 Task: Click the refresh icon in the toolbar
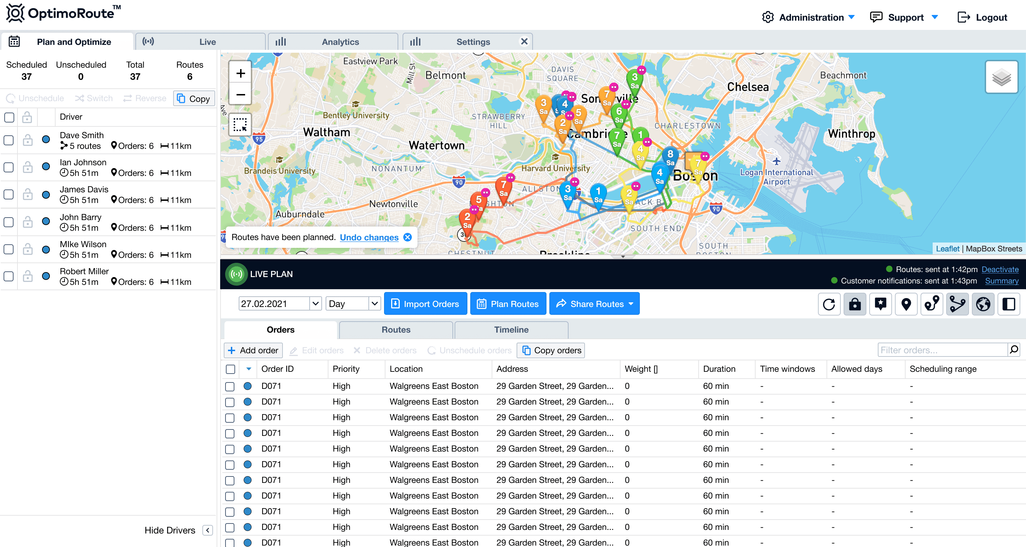tap(829, 304)
